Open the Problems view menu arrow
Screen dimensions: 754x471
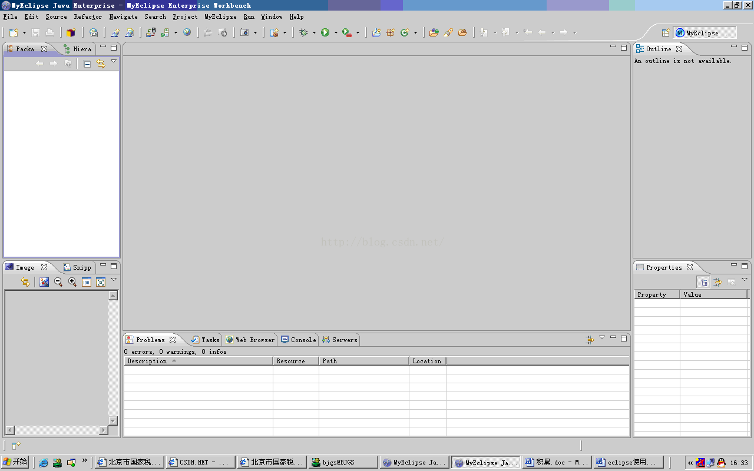coord(602,337)
